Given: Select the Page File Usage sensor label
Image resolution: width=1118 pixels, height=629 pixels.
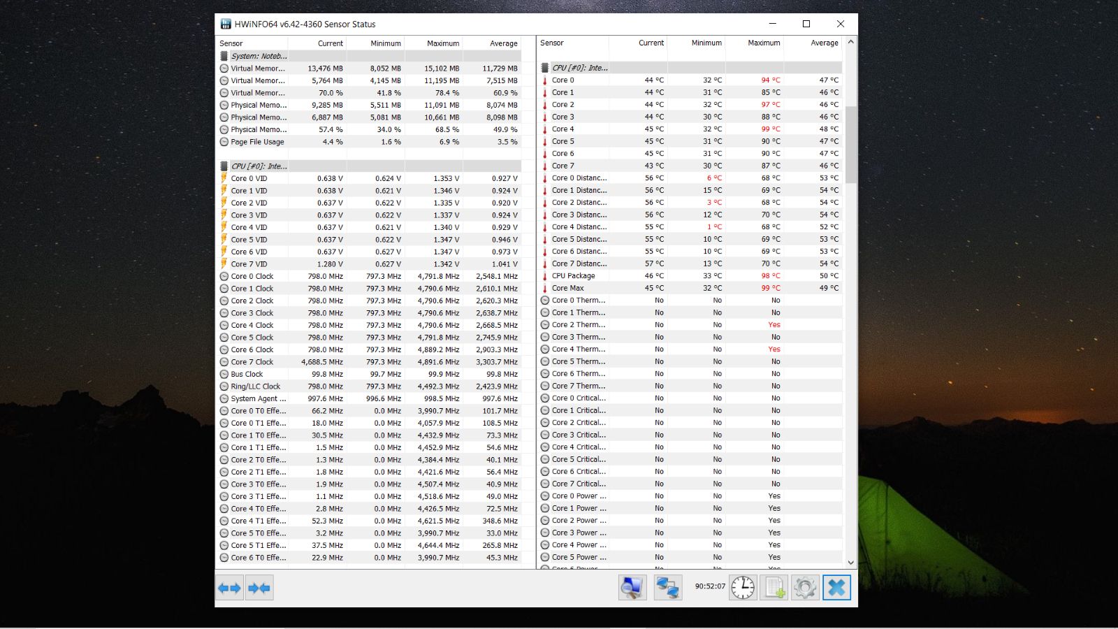Looking at the screenshot, I should click(x=257, y=142).
